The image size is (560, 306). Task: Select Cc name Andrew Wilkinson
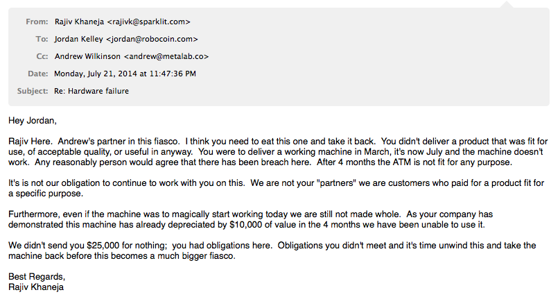coord(87,56)
